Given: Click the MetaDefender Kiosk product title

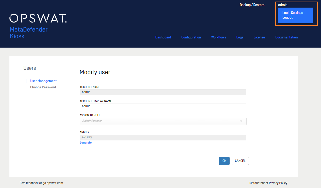Looking at the screenshot, I should point(29,33).
